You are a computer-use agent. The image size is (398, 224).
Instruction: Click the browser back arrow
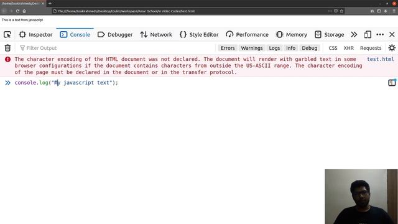[4, 11]
